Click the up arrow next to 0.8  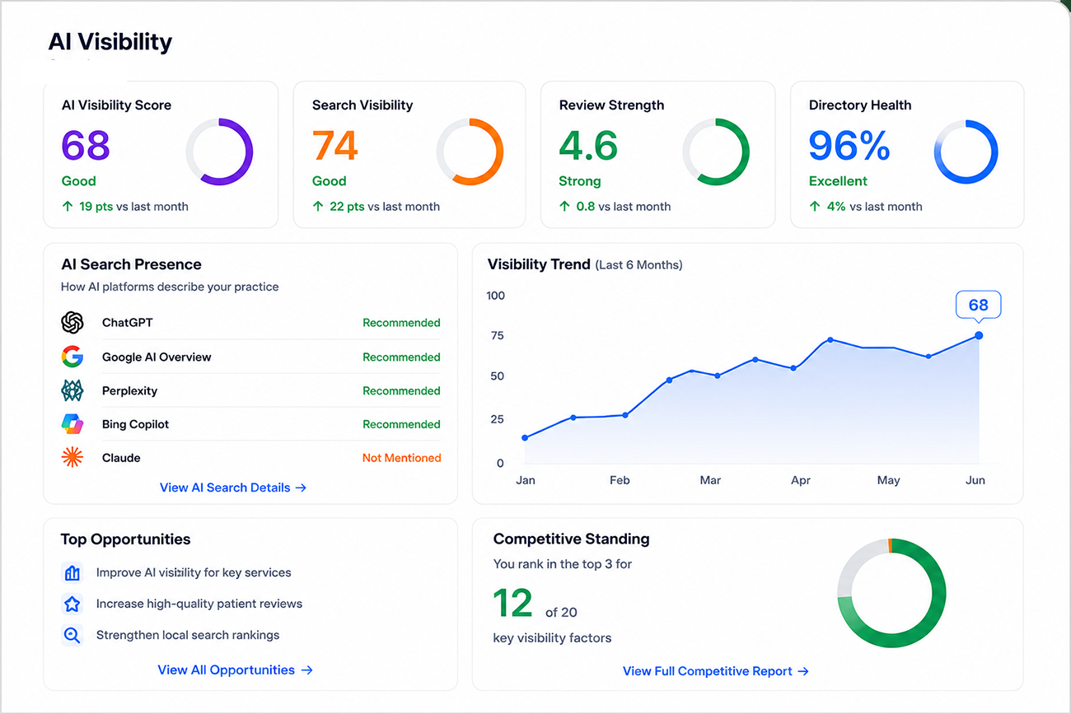coord(564,207)
